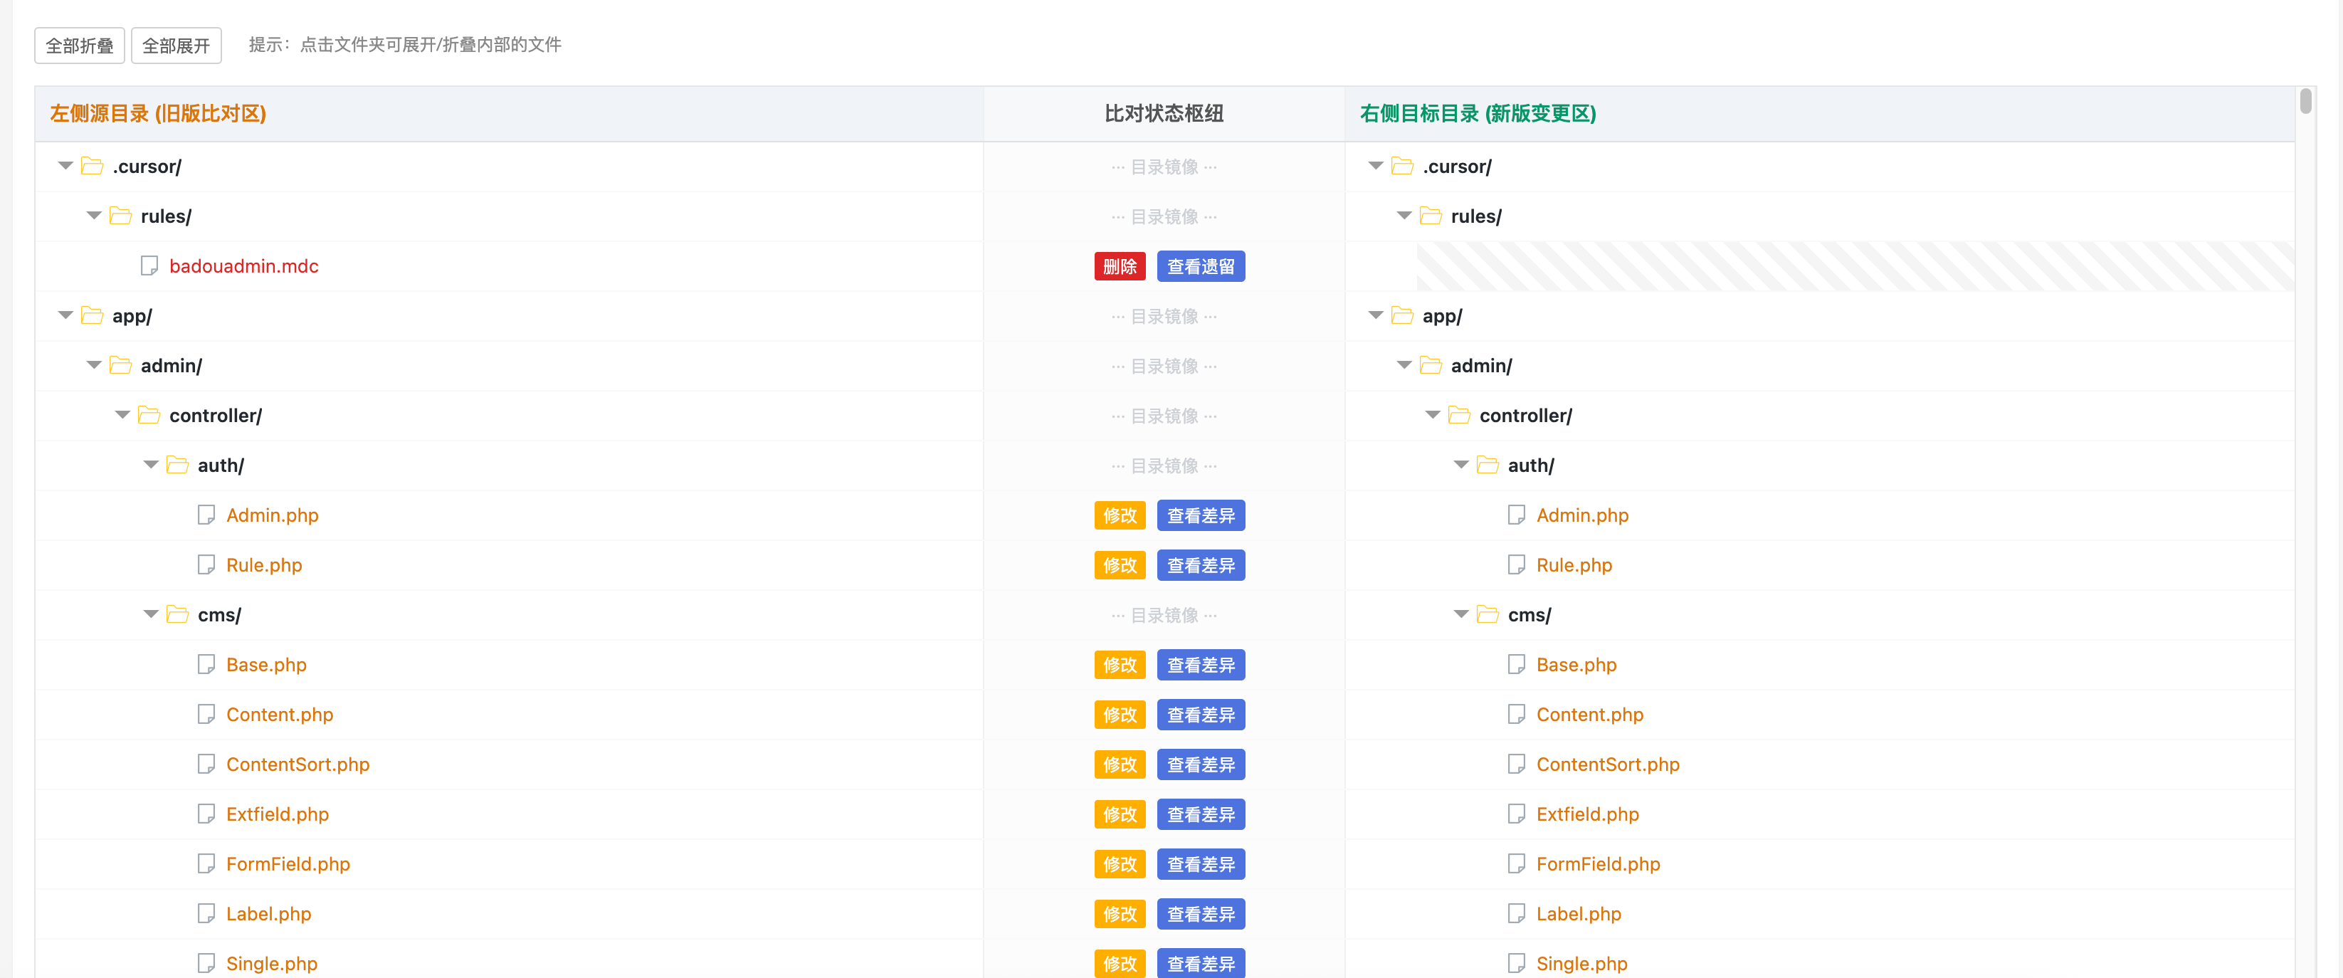Collapse left auth folder triangle
Screen dimensions: 2343x978
[151, 465]
